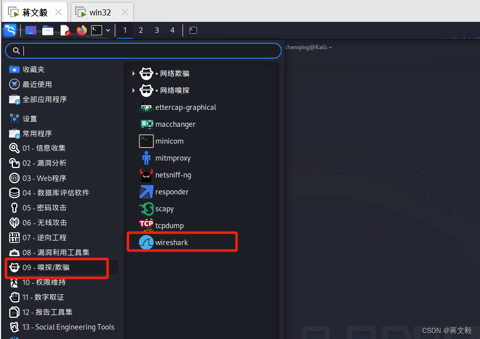The width and height of the screenshot is (480, 339).
Task: Switch to workspace 2
Action: [141, 30]
